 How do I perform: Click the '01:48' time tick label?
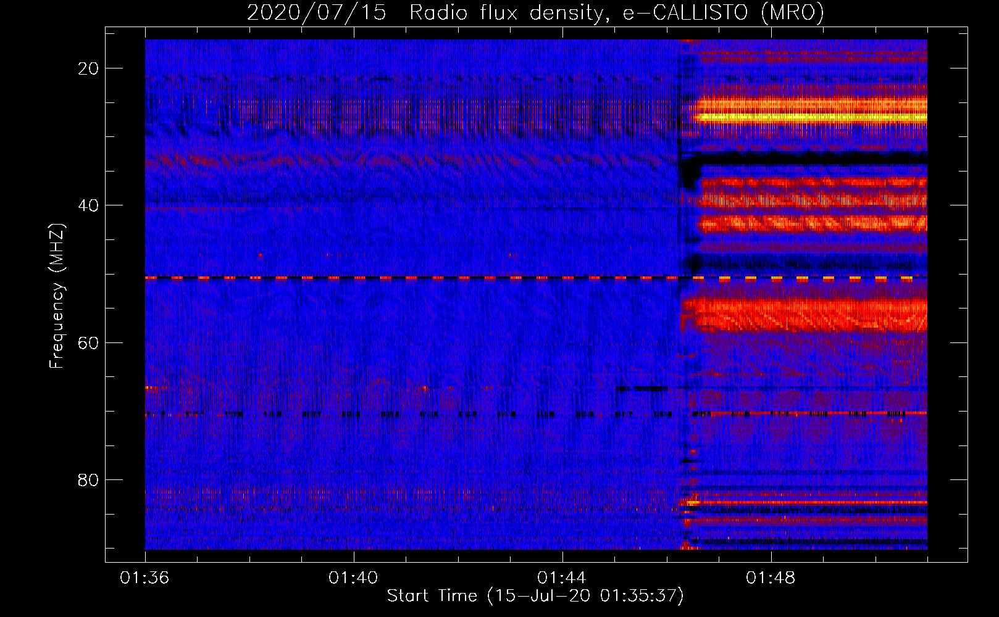[771, 578]
